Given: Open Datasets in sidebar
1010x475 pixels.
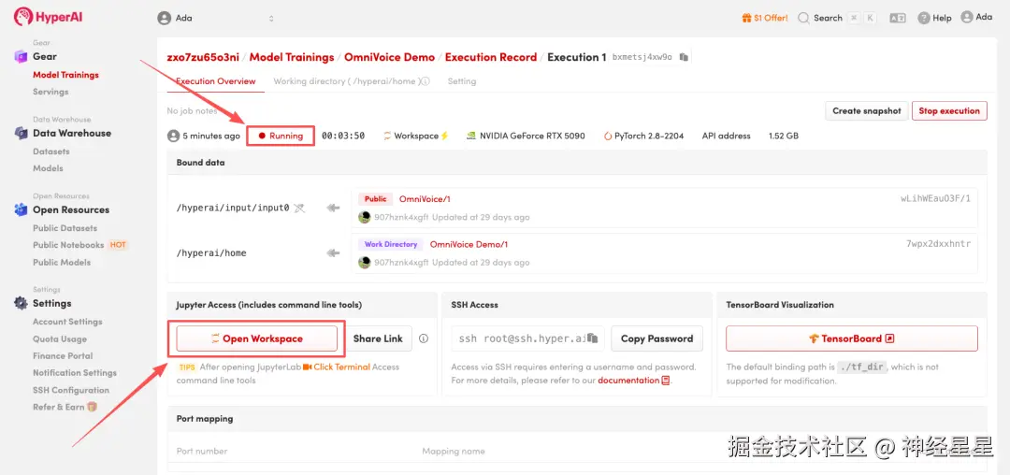Looking at the screenshot, I should (50, 151).
